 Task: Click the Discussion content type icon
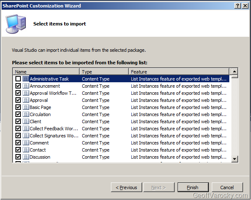[26, 157]
